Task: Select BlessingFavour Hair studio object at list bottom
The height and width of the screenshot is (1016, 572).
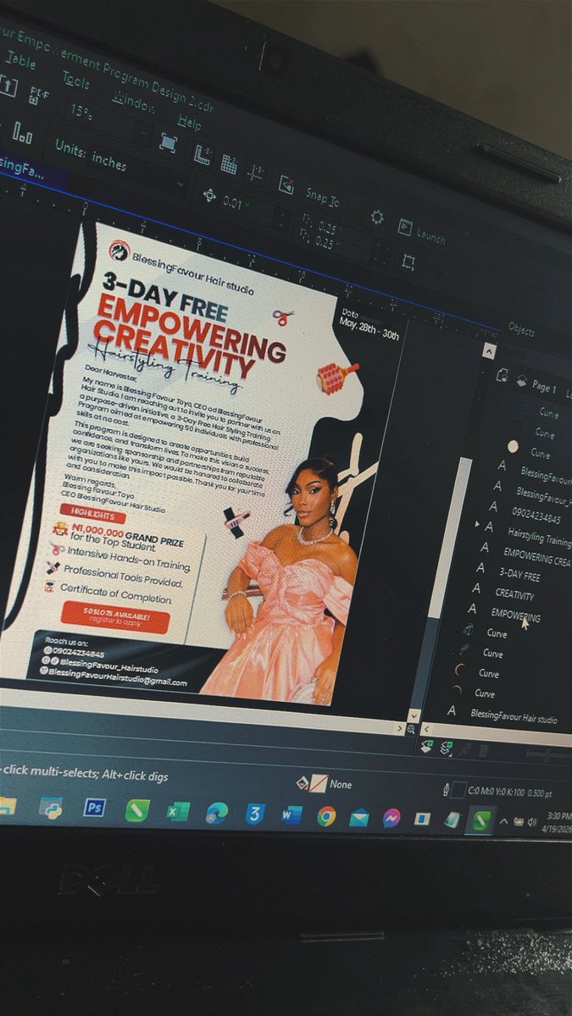Action: tap(514, 716)
